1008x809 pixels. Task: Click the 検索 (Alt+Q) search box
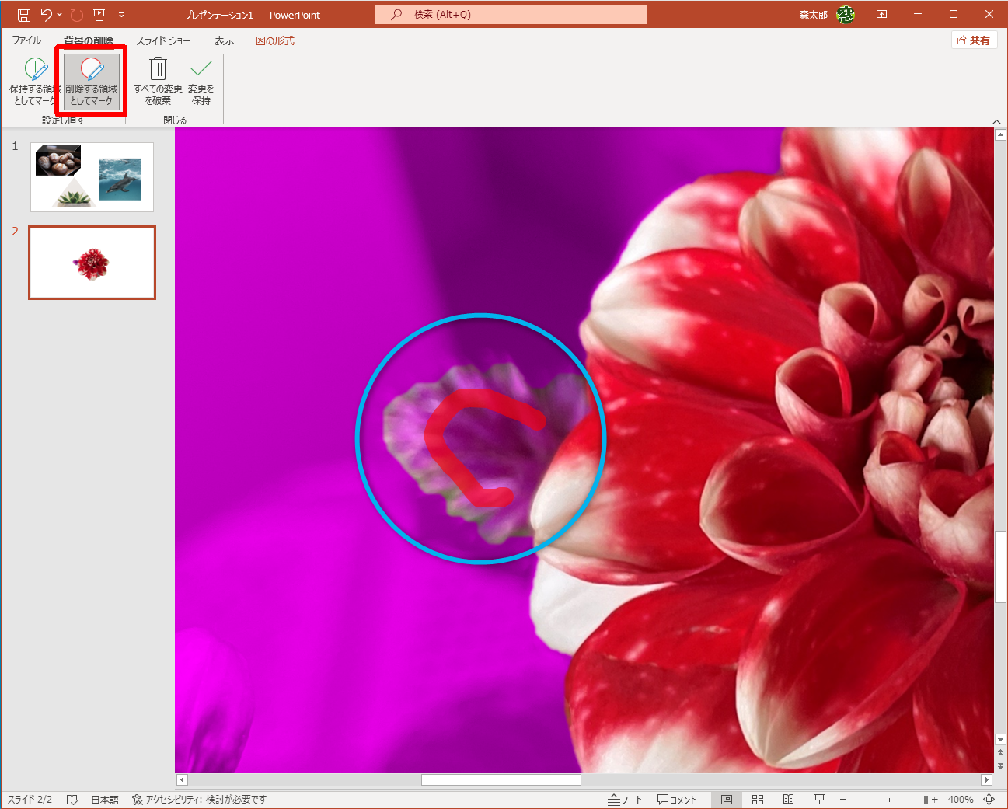coord(511,15)
